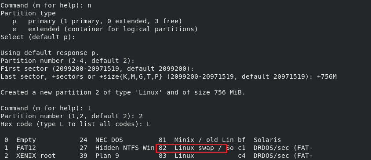Click the c1 DRDOS/sec entry

[x=275, y=148]
